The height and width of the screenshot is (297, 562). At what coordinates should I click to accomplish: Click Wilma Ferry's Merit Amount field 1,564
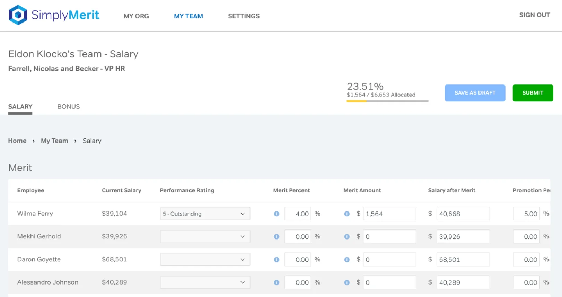point(389,214)
